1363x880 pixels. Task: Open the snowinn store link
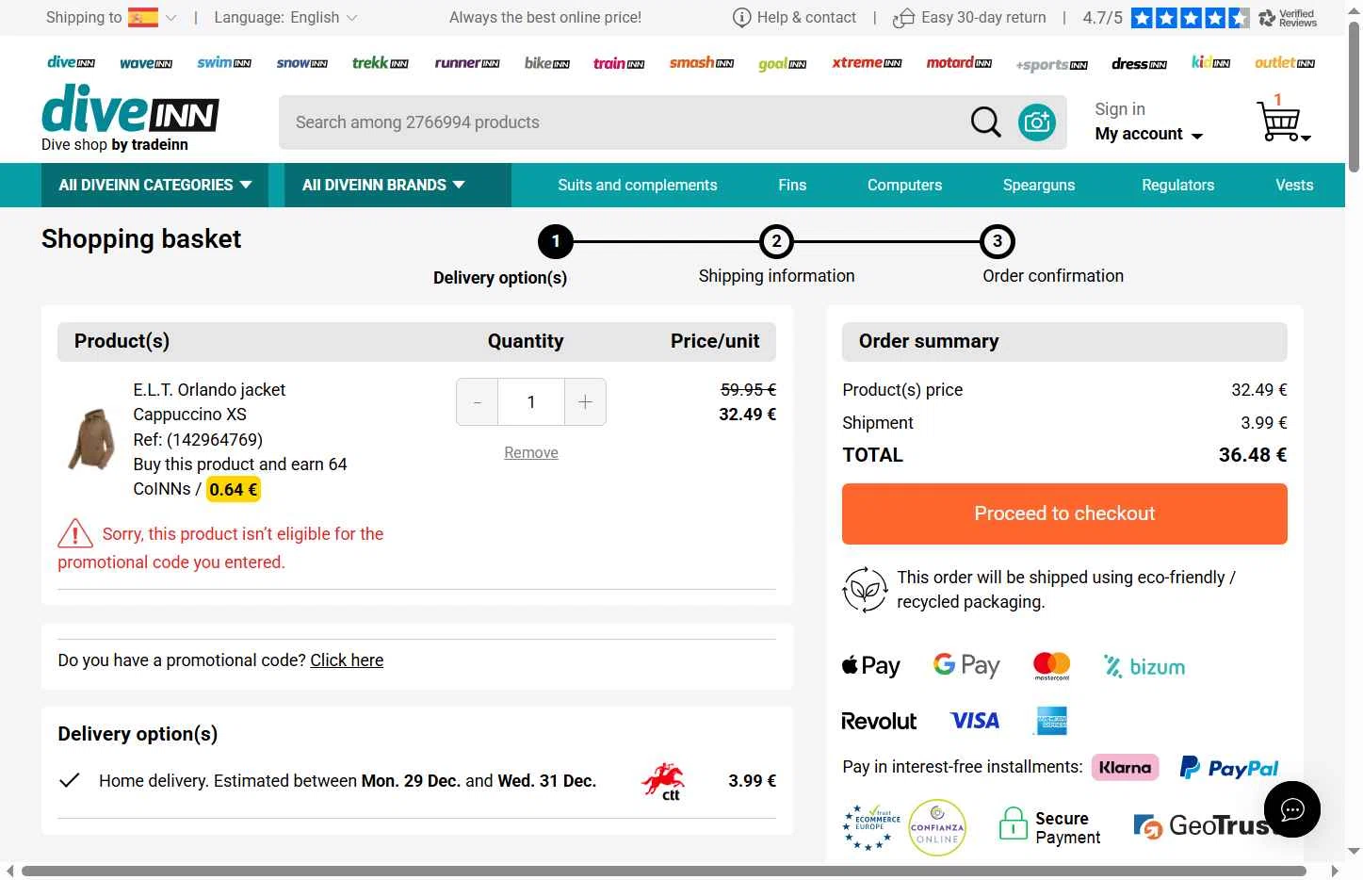click(x=301, y=63)
